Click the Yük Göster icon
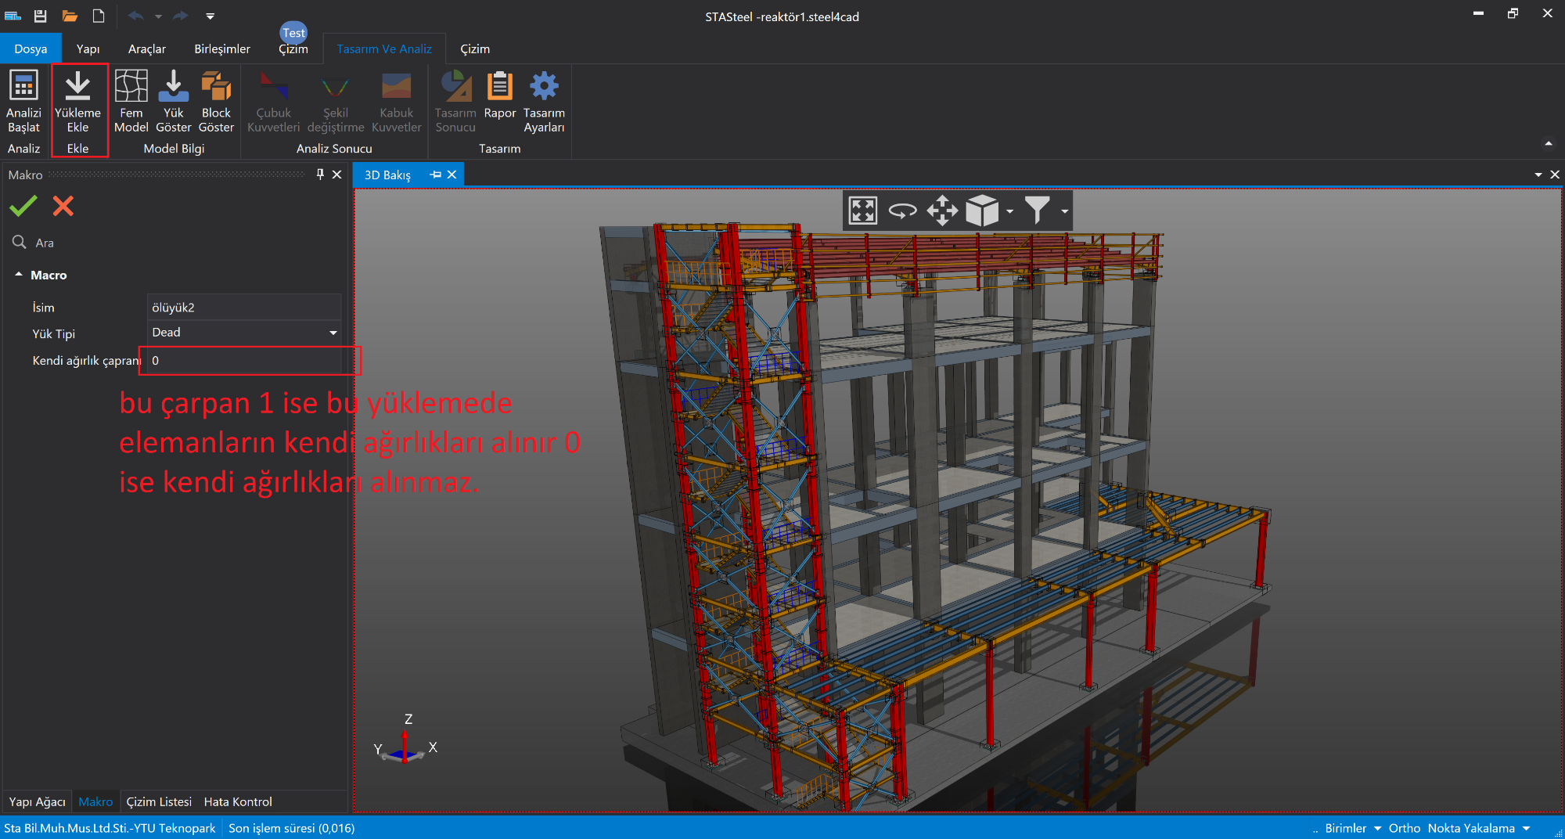The height and width of the screenshot is (839, 1565). pyautogui.click(x=173, y=87)
